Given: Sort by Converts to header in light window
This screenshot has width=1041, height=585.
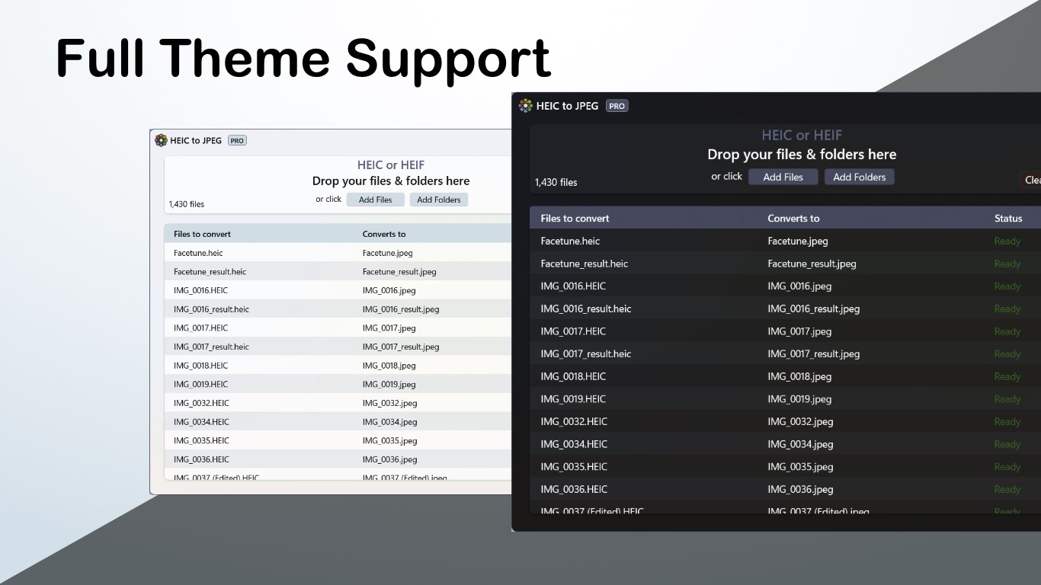Looking at the screenshot, I should (384, 234).
